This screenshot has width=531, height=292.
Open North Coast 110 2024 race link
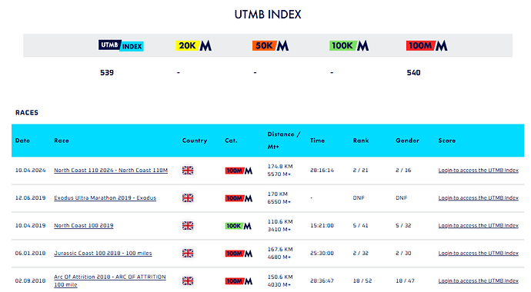111,171
